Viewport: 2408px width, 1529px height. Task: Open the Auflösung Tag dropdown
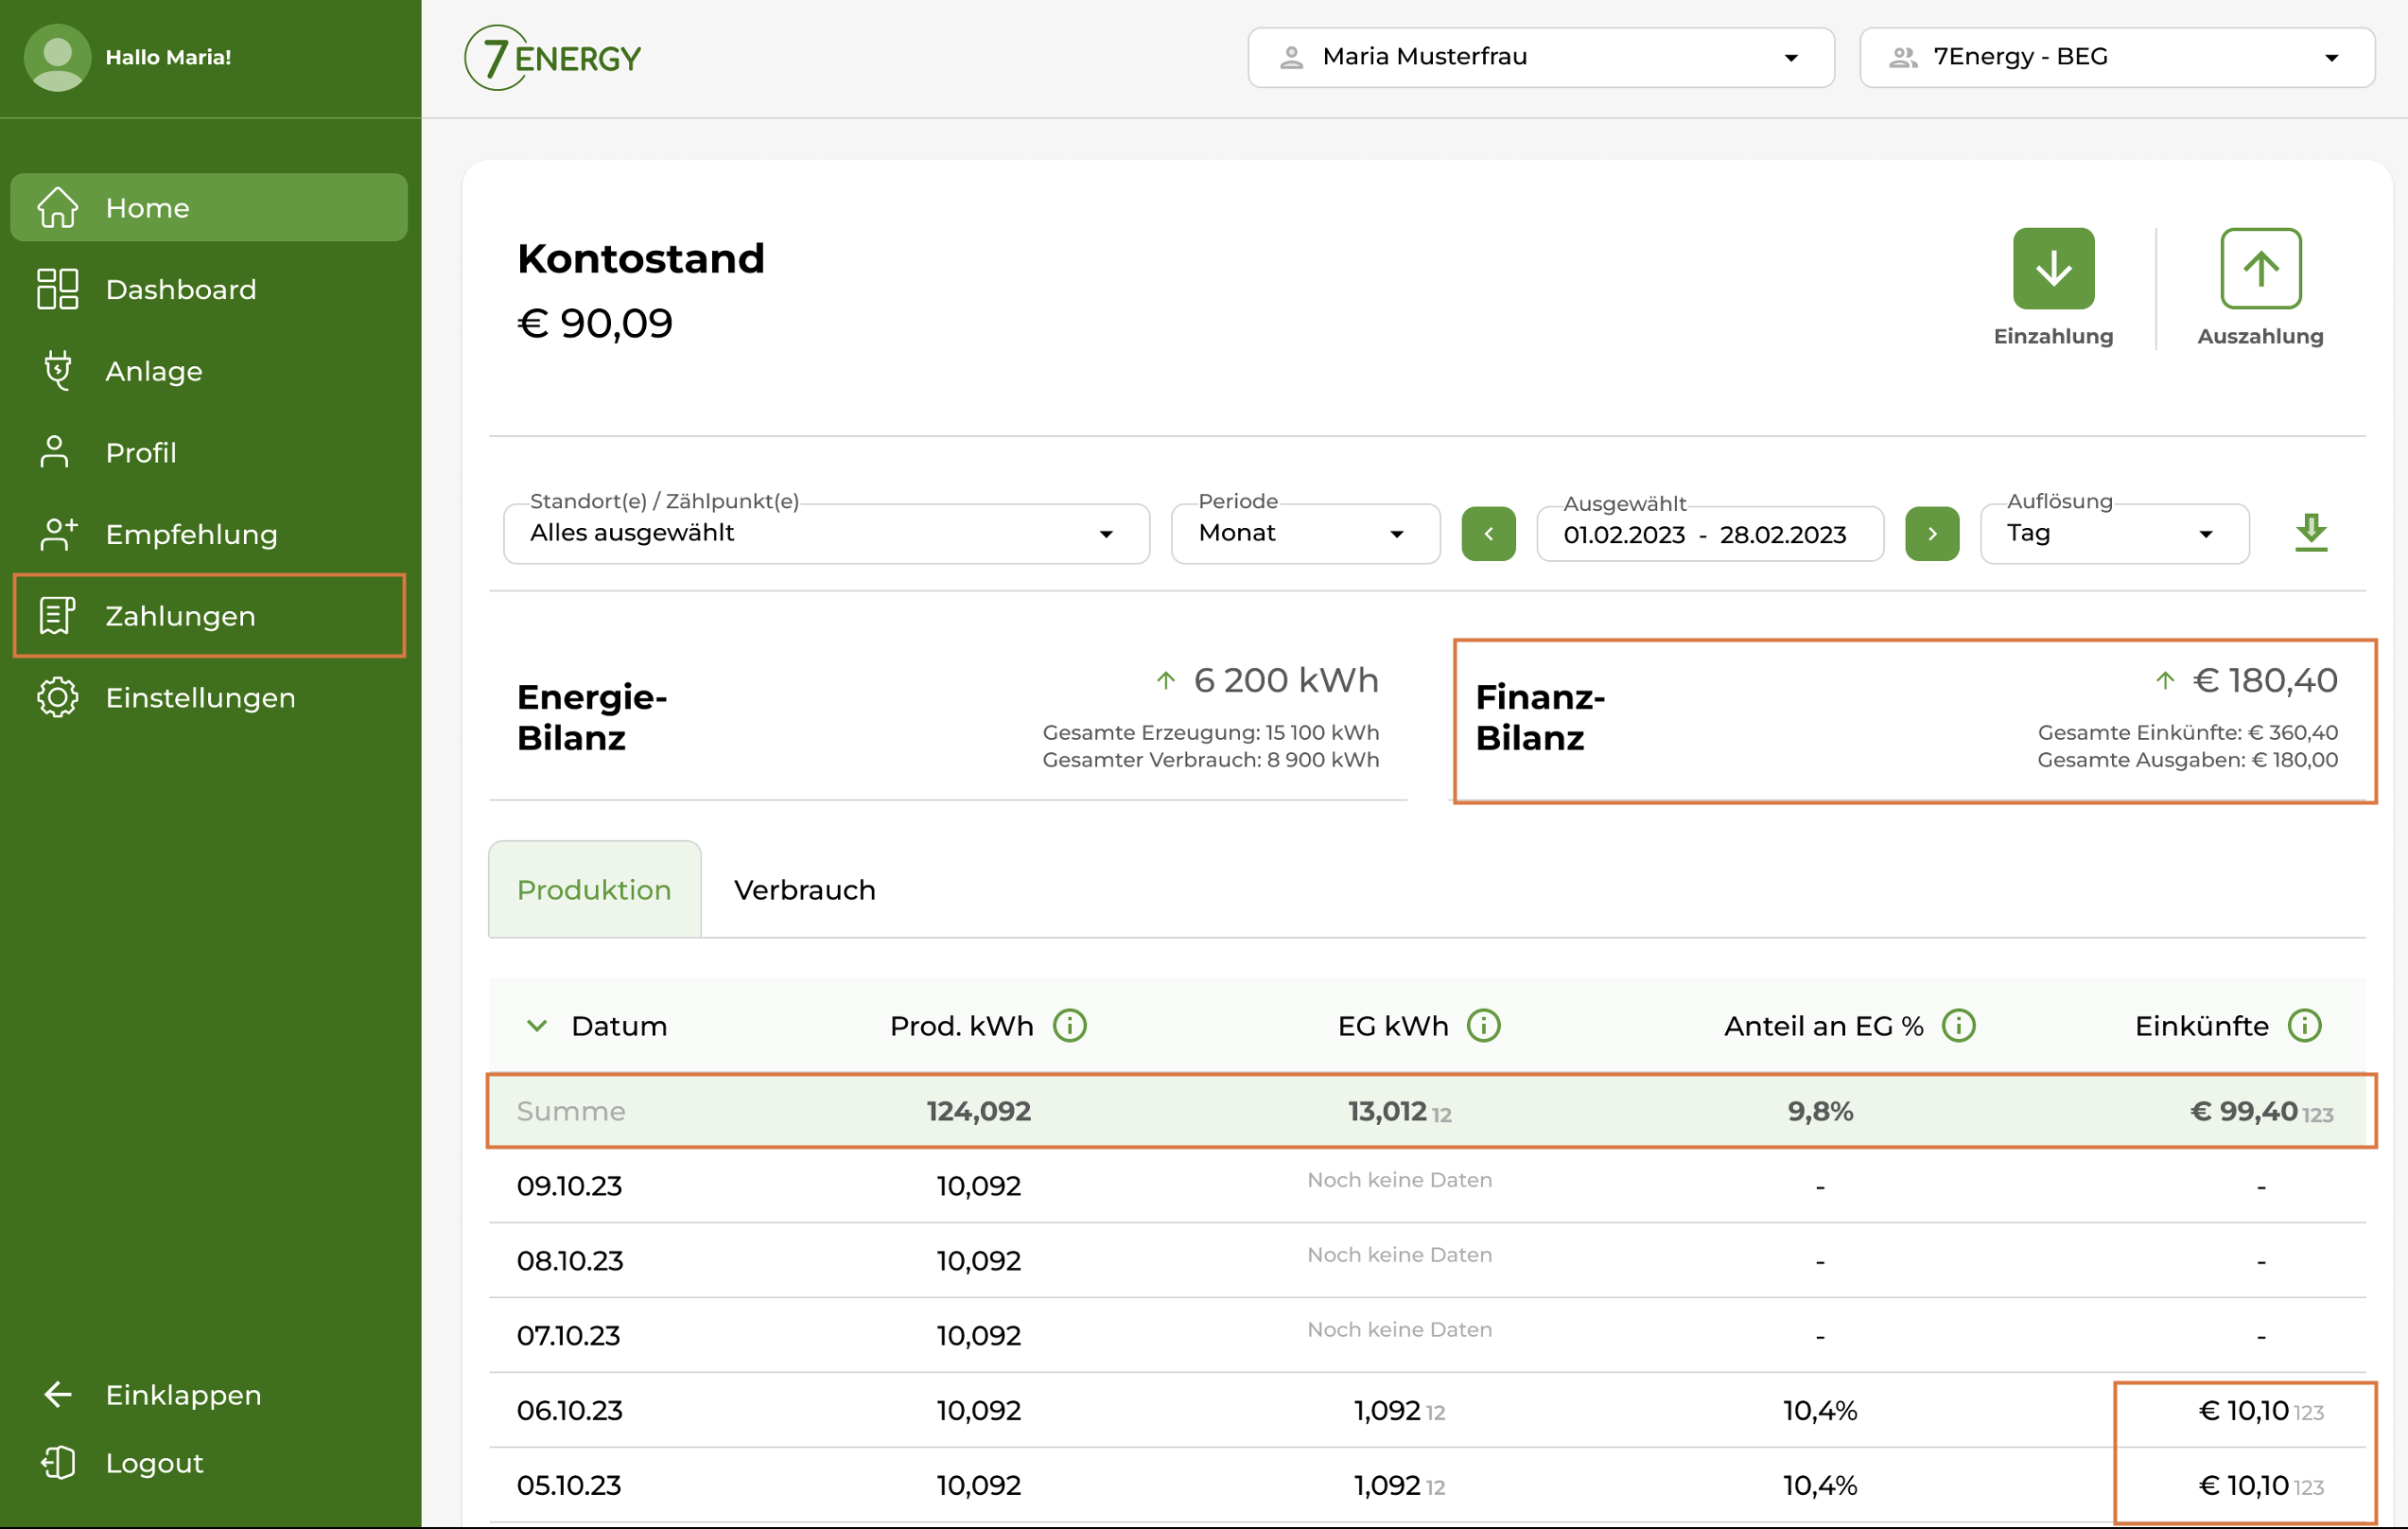(2113, 535)
